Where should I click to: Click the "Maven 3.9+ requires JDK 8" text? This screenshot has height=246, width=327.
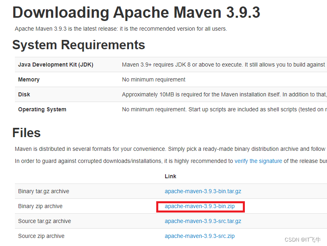pos(224,65)
